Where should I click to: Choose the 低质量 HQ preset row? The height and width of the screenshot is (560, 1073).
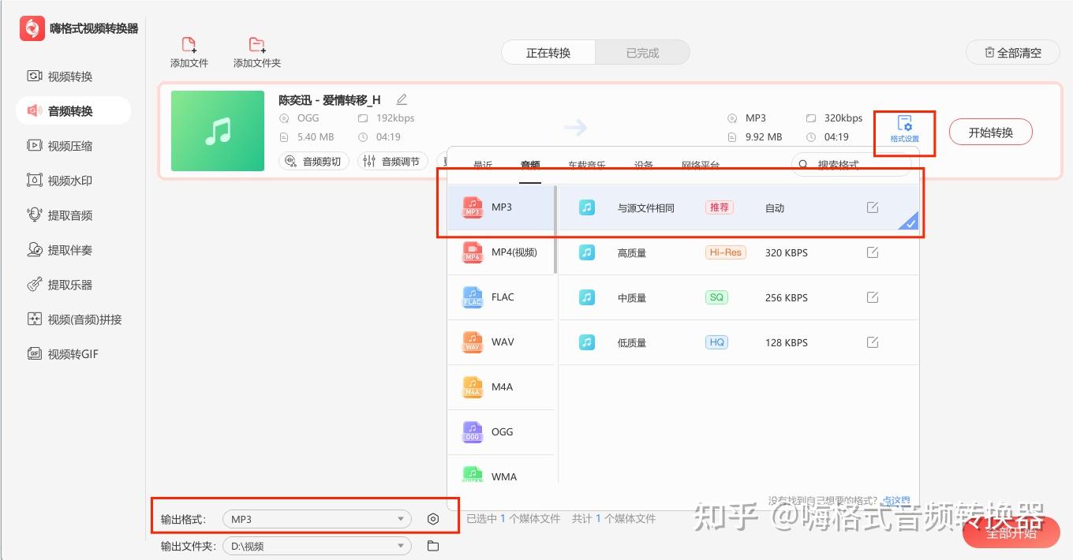[739, 342]
